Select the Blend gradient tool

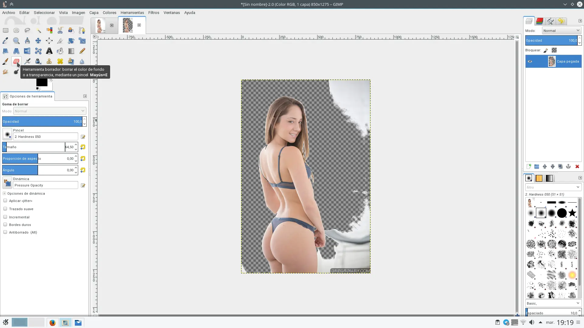71,51
